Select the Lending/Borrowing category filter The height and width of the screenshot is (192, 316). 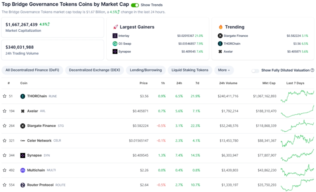click(x=146, y=70)
